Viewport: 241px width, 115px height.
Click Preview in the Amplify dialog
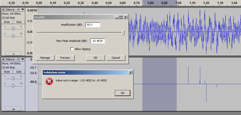(x=65, y=58)
